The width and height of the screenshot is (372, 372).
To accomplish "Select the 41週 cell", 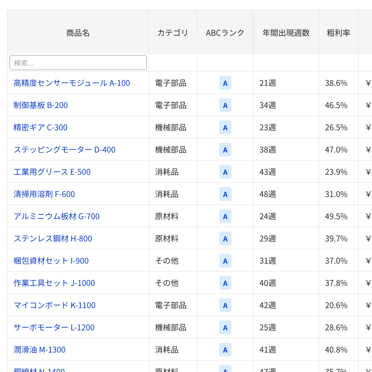I will point(286,350).
